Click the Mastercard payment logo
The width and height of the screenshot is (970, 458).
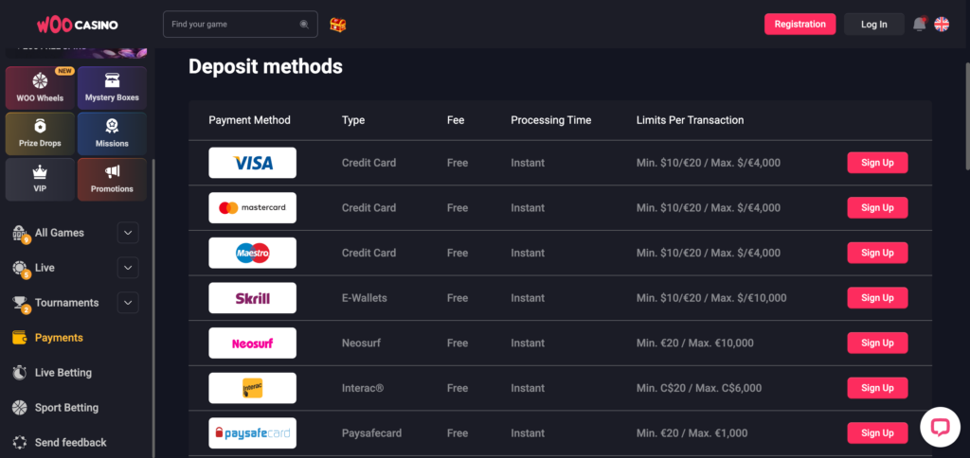[252, 207]
